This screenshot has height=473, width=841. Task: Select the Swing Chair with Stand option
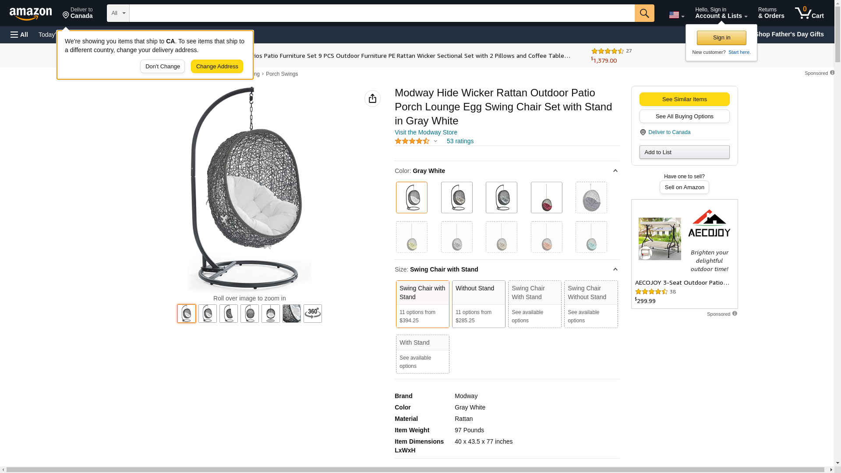pyautogui.click(x=422, y=304)
